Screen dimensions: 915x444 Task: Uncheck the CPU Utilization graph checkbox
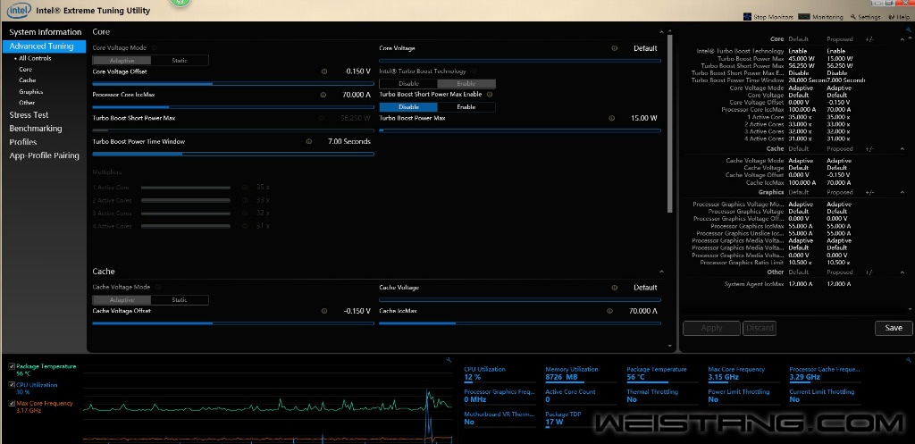click(12, 385)
